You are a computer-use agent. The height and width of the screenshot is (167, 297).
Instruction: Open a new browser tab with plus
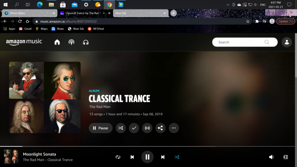coord(173,13)
